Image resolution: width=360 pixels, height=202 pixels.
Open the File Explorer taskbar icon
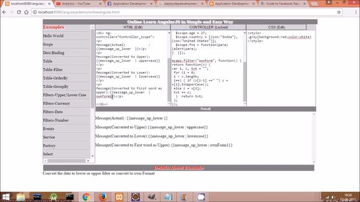coord(20,197)
